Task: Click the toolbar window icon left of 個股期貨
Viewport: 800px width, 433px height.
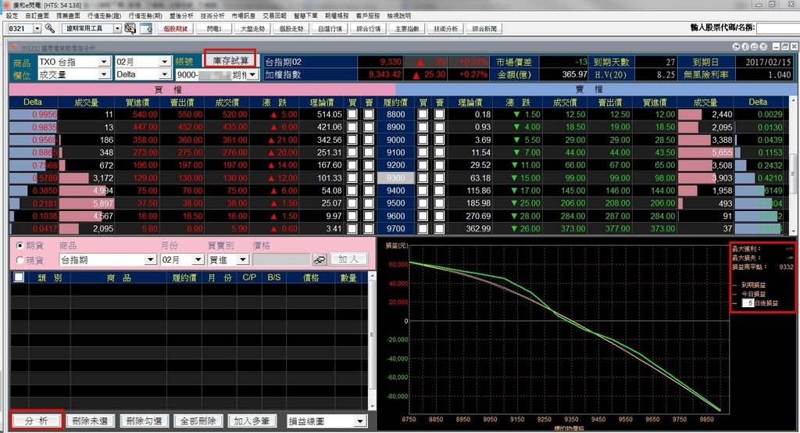Action: tap(146, 29)
